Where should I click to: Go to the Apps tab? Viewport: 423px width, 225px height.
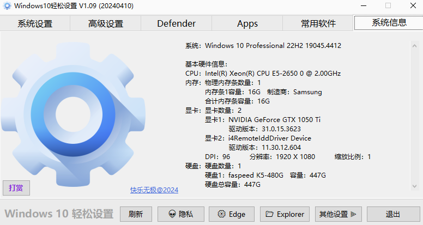tap(247, 23)
